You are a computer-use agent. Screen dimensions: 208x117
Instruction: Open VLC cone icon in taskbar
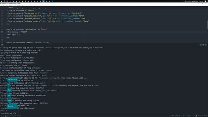coord(22,1)
